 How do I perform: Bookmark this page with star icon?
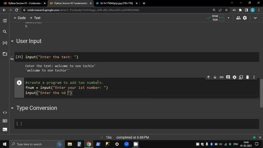pyautogui.click(x=226, y=10)
